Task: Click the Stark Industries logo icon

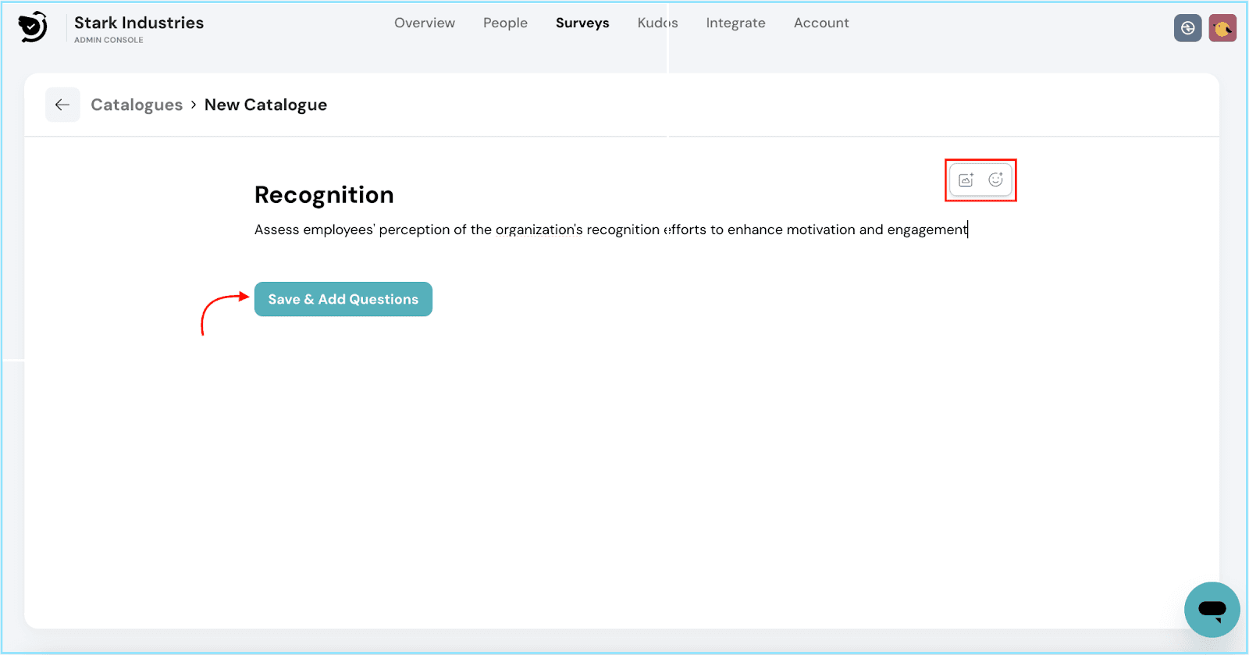Action: pos(33,27)
